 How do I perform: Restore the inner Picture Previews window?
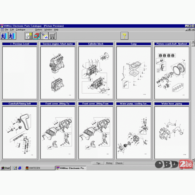(189, 29)
